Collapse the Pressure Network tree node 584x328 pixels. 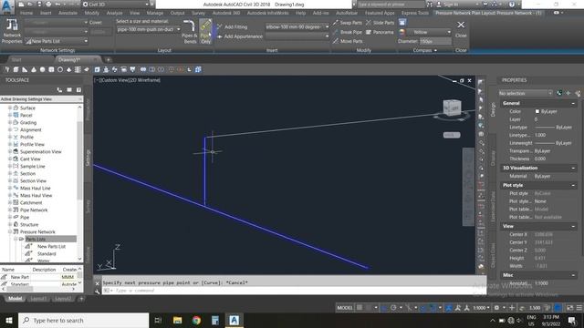tap(10, 231)
